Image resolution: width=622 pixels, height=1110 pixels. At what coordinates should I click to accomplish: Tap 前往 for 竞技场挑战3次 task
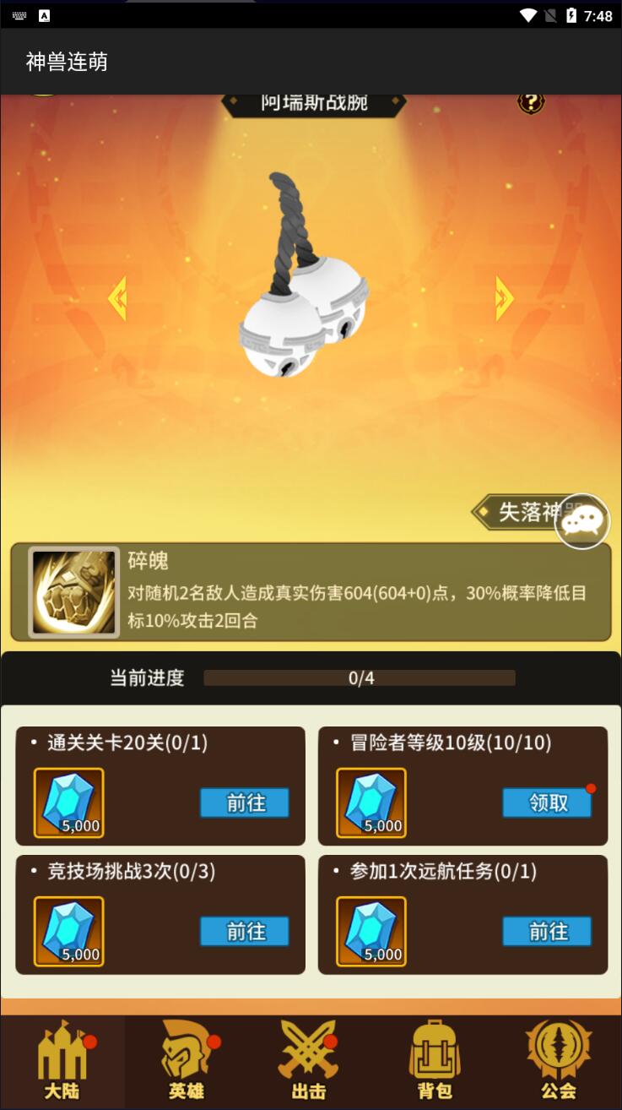coord(245,932)
